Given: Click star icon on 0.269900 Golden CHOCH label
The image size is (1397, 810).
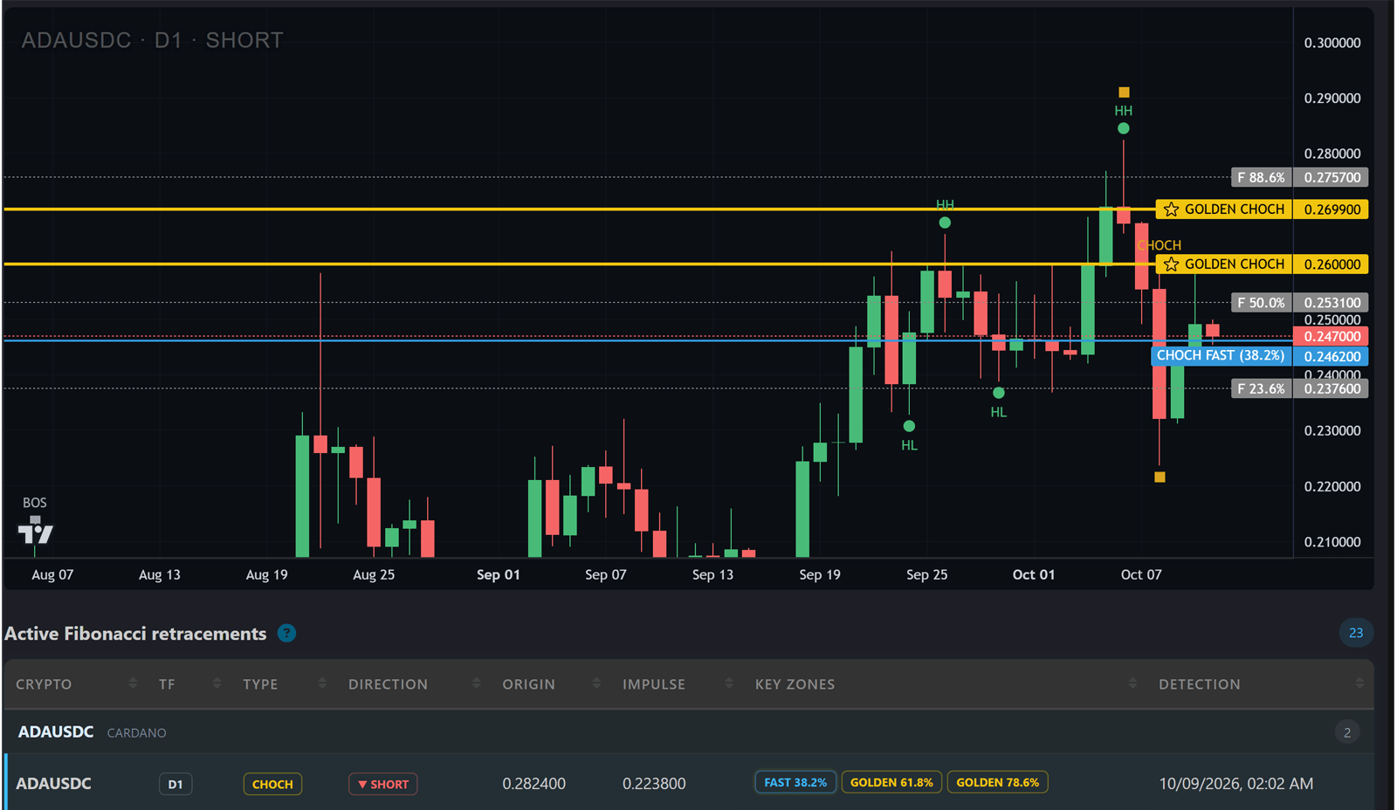Looking at the screenshot, I should pyautogui.click(x=1172, y=209).
